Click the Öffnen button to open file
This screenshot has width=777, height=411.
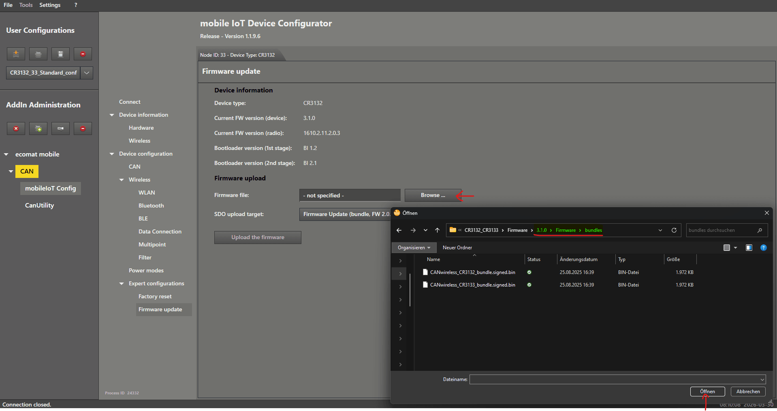tap(707, 392)
